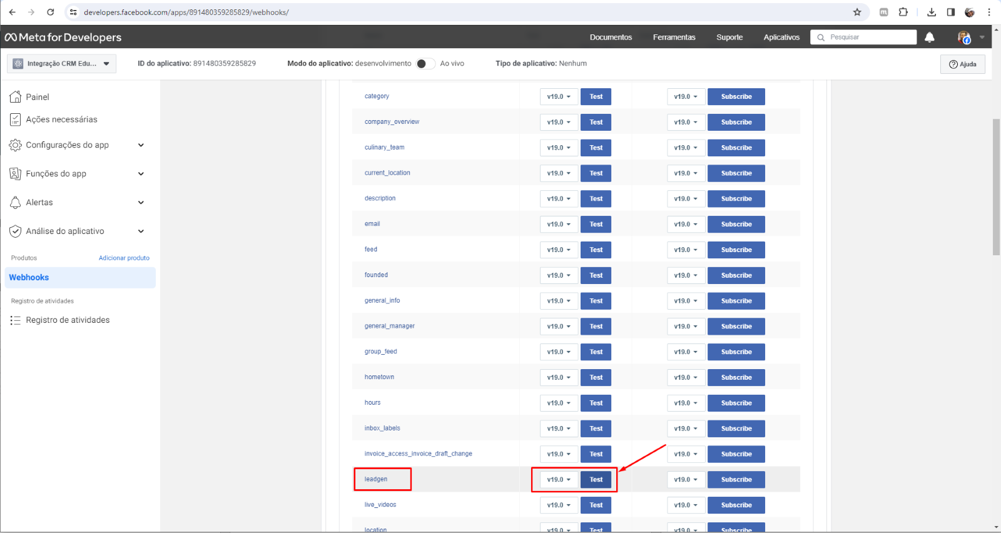Go back with browser back arrow
Image resolution: width=1001 pixels, height=533 pixels.
(x=13, y=12)
